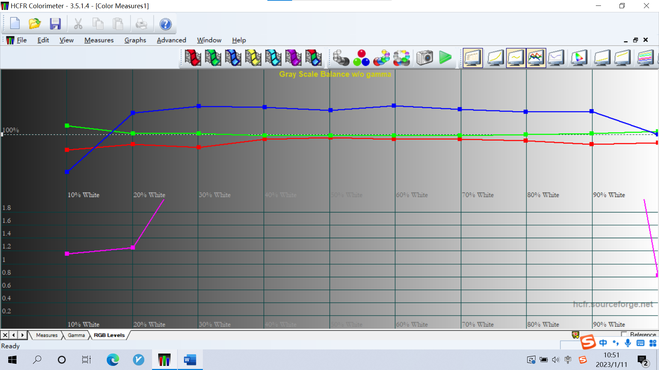
Task: Toggle the RGB levels graph view button
Action: point(536,58)
